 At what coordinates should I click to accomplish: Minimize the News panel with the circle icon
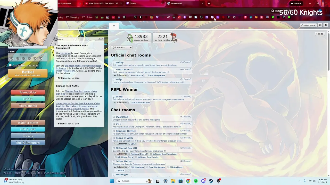coord(100,39)
